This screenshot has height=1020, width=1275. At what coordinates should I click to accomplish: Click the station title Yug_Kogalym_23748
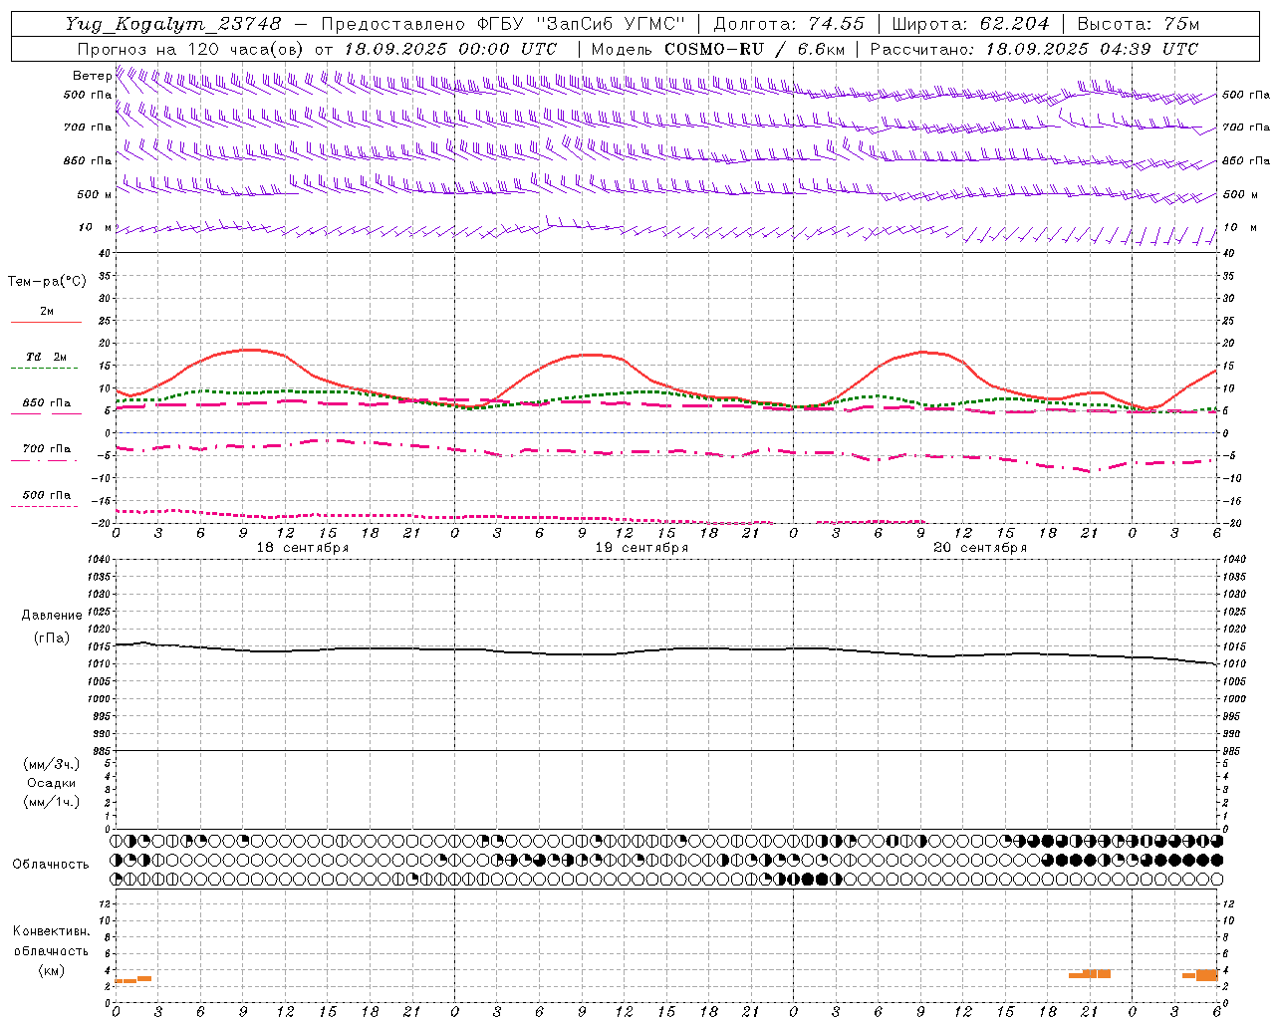click(173, 24)
